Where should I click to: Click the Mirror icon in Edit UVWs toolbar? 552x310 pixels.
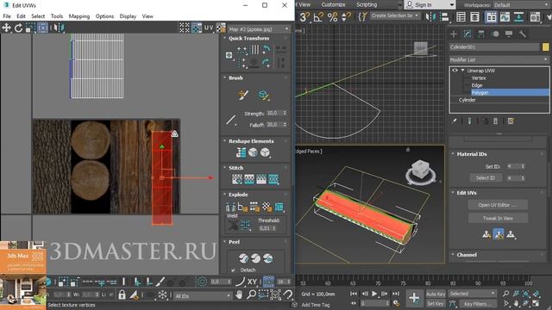tap(59, 28)
